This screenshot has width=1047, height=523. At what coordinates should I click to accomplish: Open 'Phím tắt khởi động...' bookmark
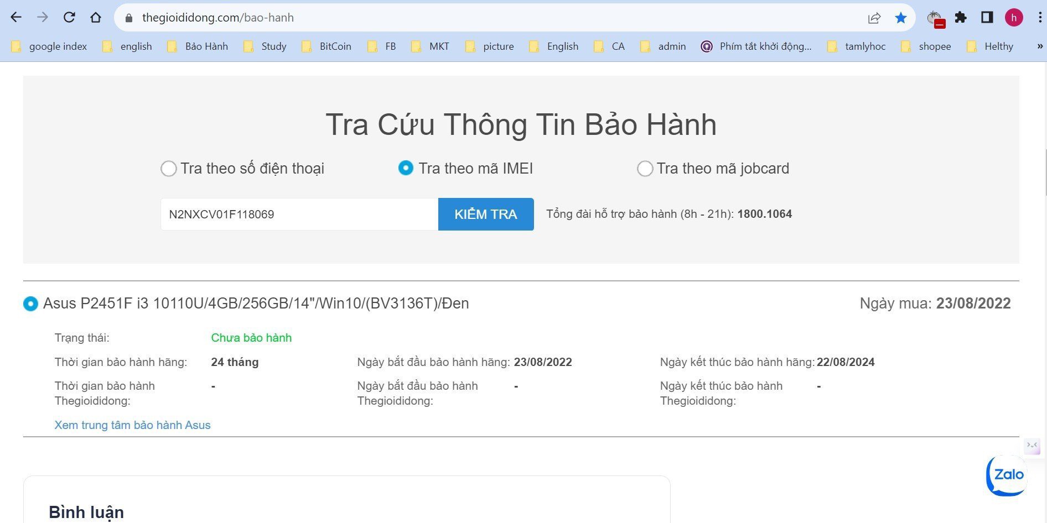(756, 46)
